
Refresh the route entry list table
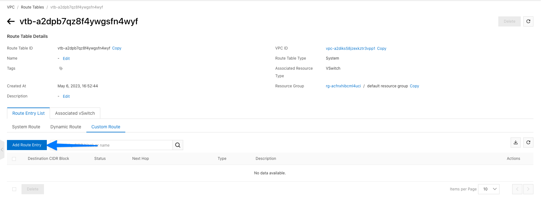[x=528, y=143]
